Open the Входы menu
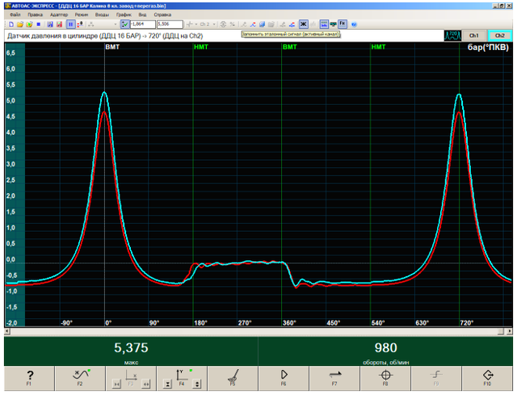Image resolution: width=517 pixels, height=395 pixels. (x=103, y=15)
